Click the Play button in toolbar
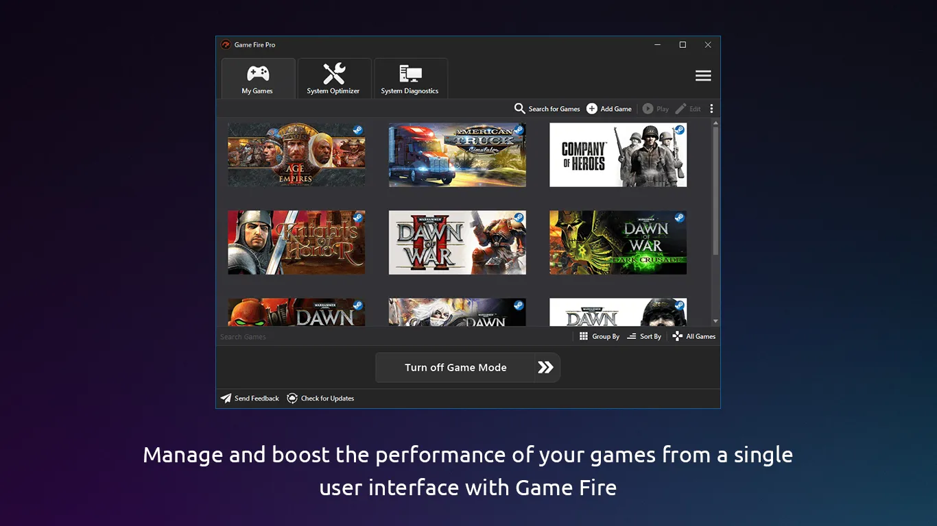This screenshot has height=526, width=937. (x=655, y=108)
